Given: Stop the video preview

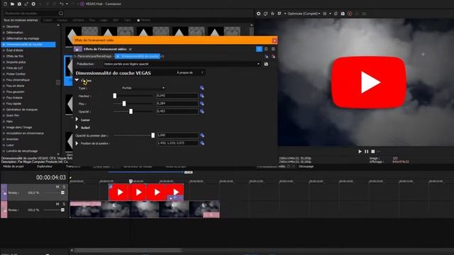Looking at the screenshot, I should pyautogui.click(x=373, y=151).
